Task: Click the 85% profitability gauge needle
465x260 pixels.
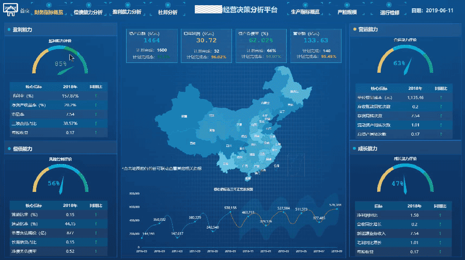Action: coord(65,71)
